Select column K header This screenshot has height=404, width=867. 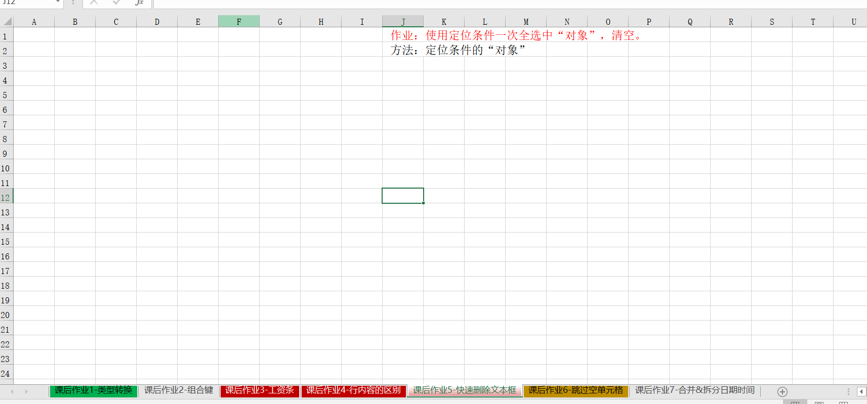click(444, 22)
